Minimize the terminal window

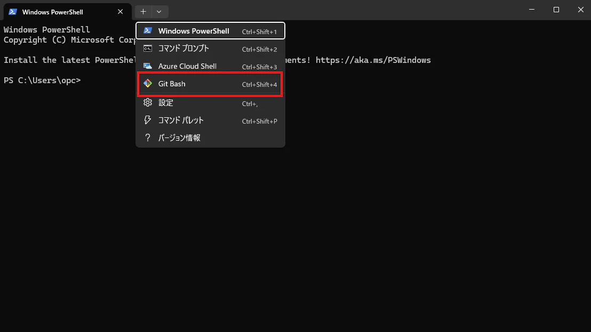(532, 10)
